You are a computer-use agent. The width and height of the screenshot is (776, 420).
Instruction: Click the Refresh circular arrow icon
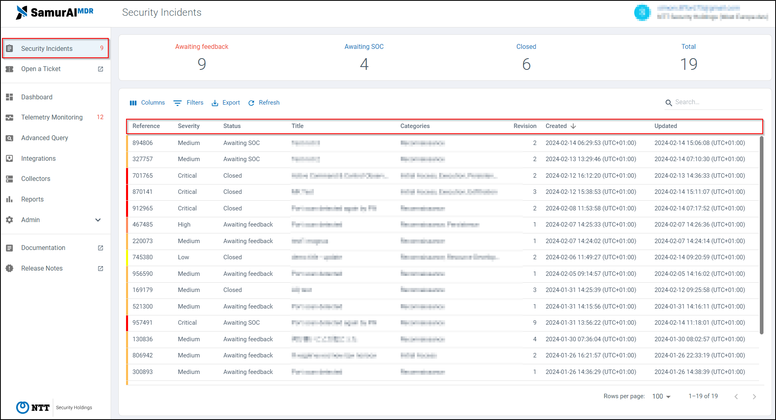[x=251, y=103]
